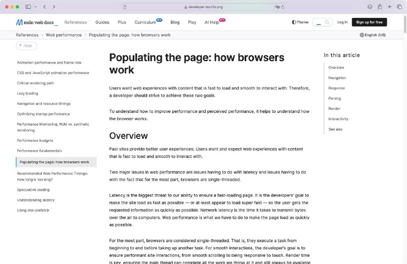Open the References menu
The image size is (407, 264).
point(75,22)
